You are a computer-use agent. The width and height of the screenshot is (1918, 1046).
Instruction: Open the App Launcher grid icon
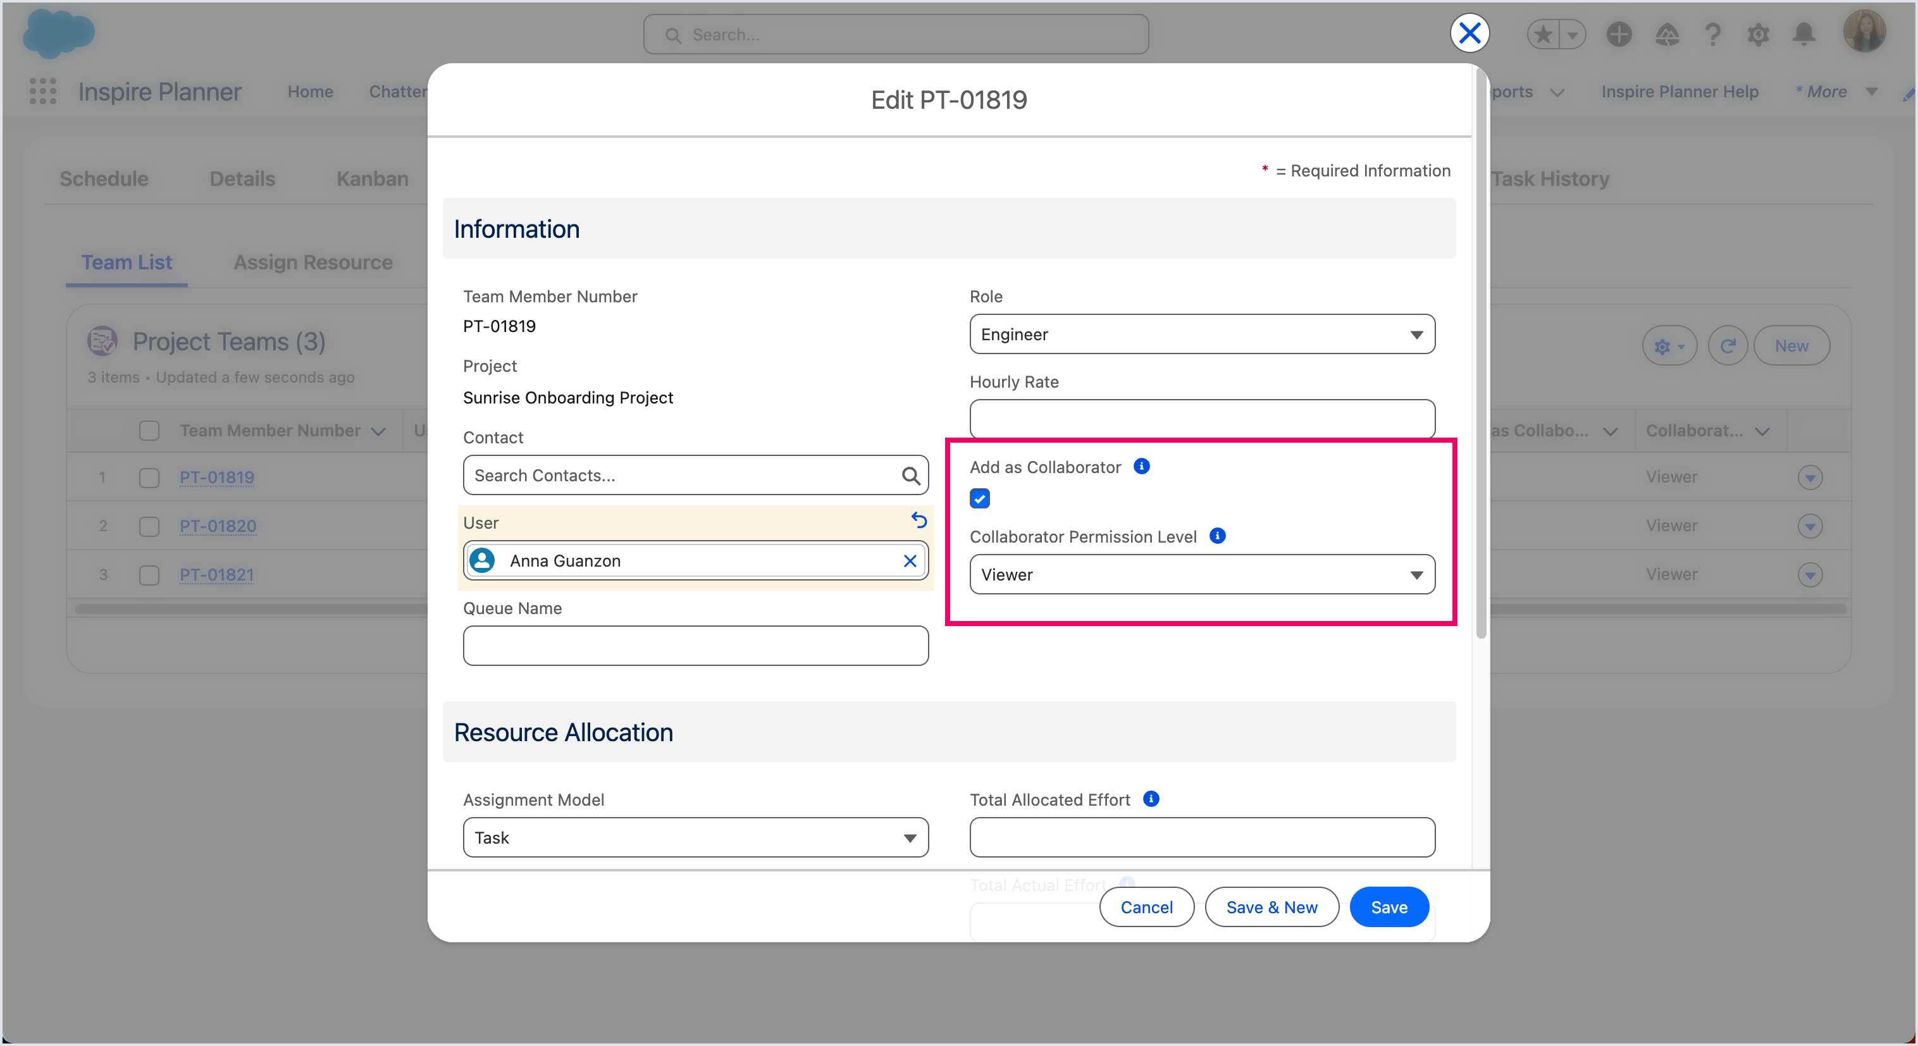(x=42, y=91)
